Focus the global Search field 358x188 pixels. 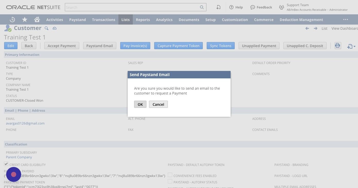coord(133,7)
